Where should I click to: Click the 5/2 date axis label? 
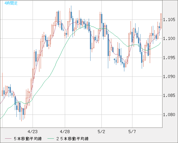pyautogui.click(x=101, y=132)
